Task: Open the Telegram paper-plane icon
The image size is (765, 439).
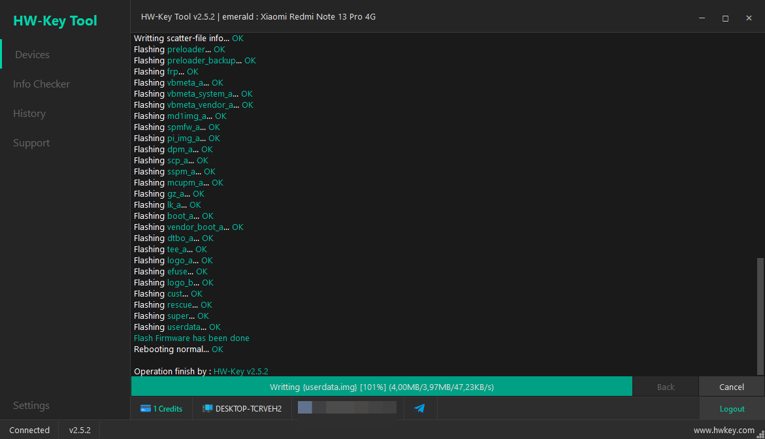Action: pos(419,408)
